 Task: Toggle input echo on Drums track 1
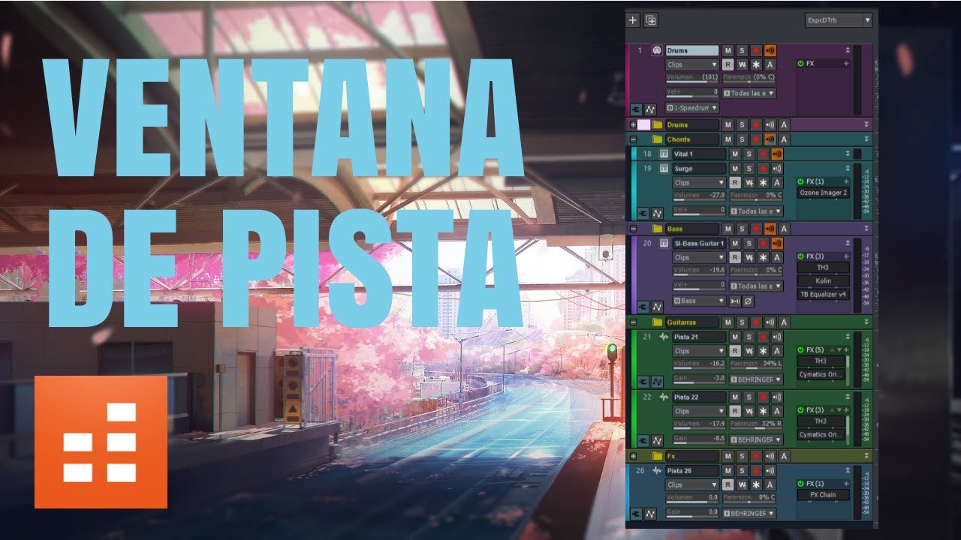(770, 50)
